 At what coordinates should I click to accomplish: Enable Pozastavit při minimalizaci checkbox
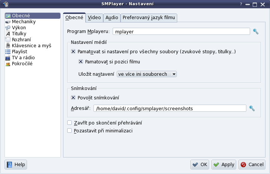pyautogui.click(x=69, y=130)
